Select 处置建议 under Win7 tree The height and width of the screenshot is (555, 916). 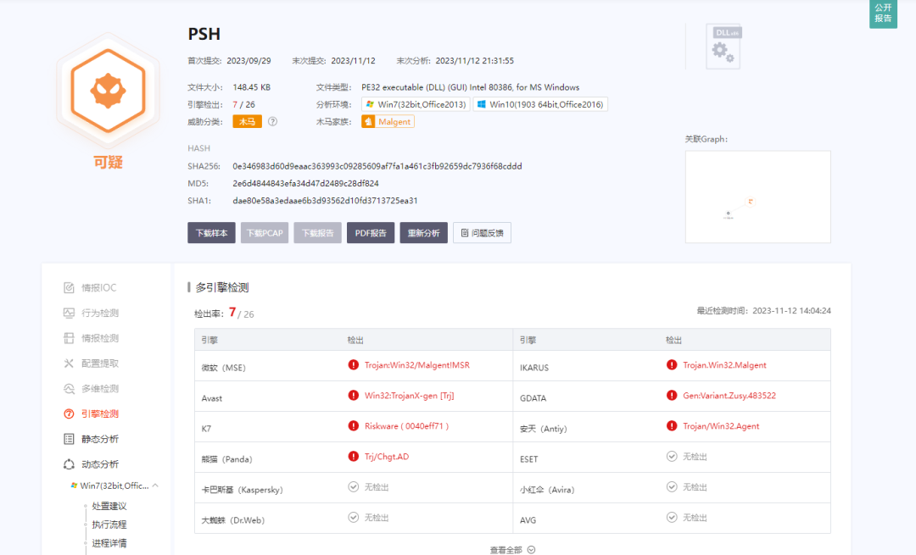tap(109, 506)
